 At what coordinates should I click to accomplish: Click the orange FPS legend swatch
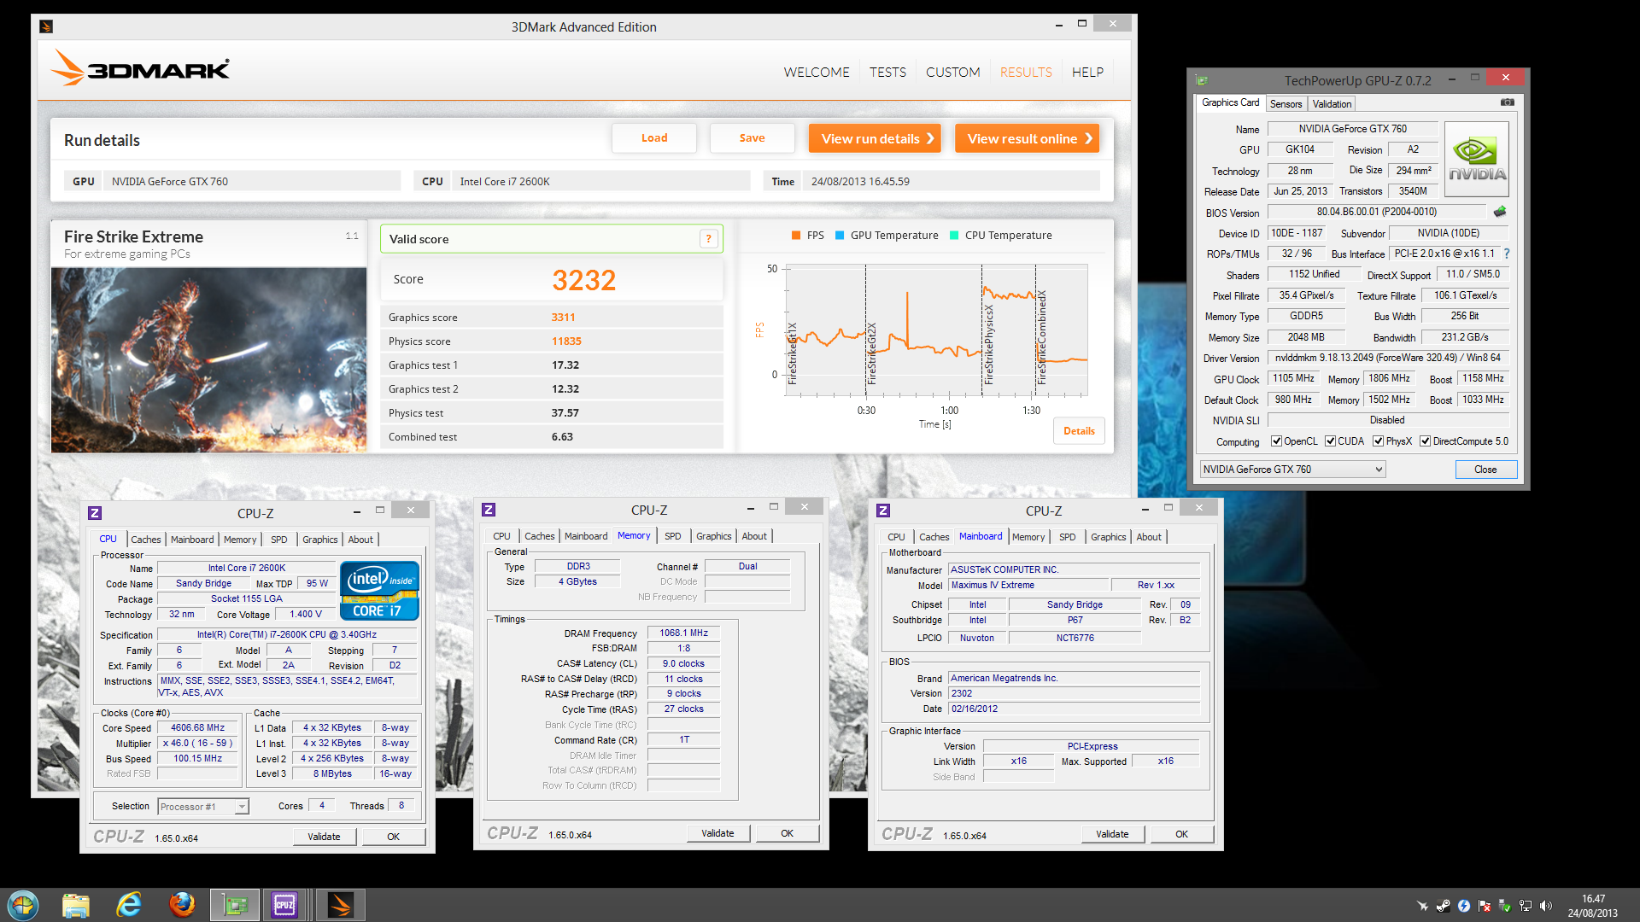point(796,236)
